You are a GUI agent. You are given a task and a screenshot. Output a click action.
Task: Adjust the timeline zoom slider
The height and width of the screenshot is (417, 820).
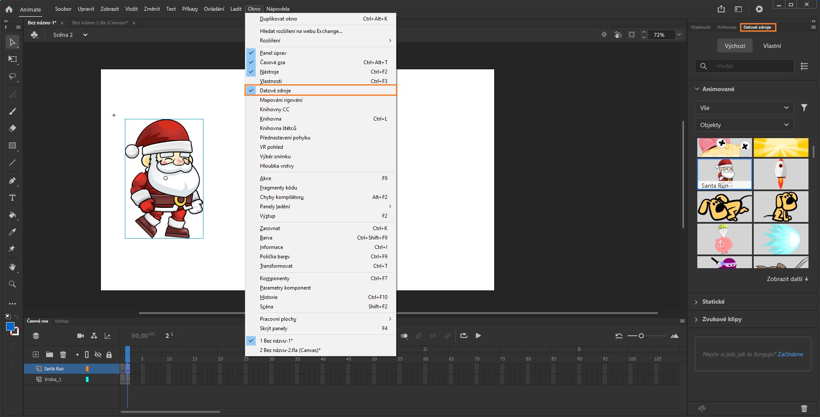coord(641,336)
